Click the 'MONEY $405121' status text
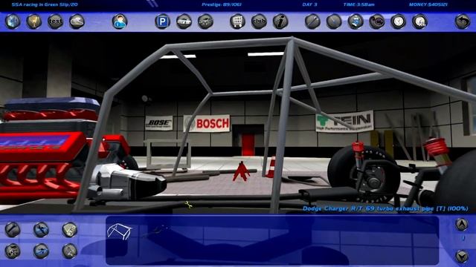 pyautogui.click(x=428, y=4)
